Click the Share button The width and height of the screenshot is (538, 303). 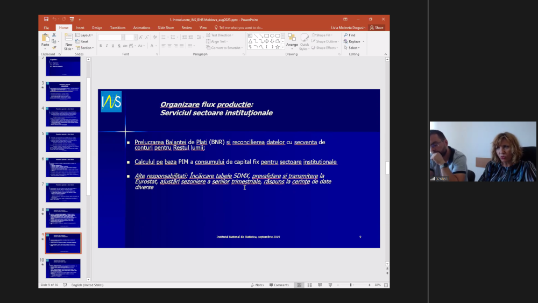[x=377, y=28]
